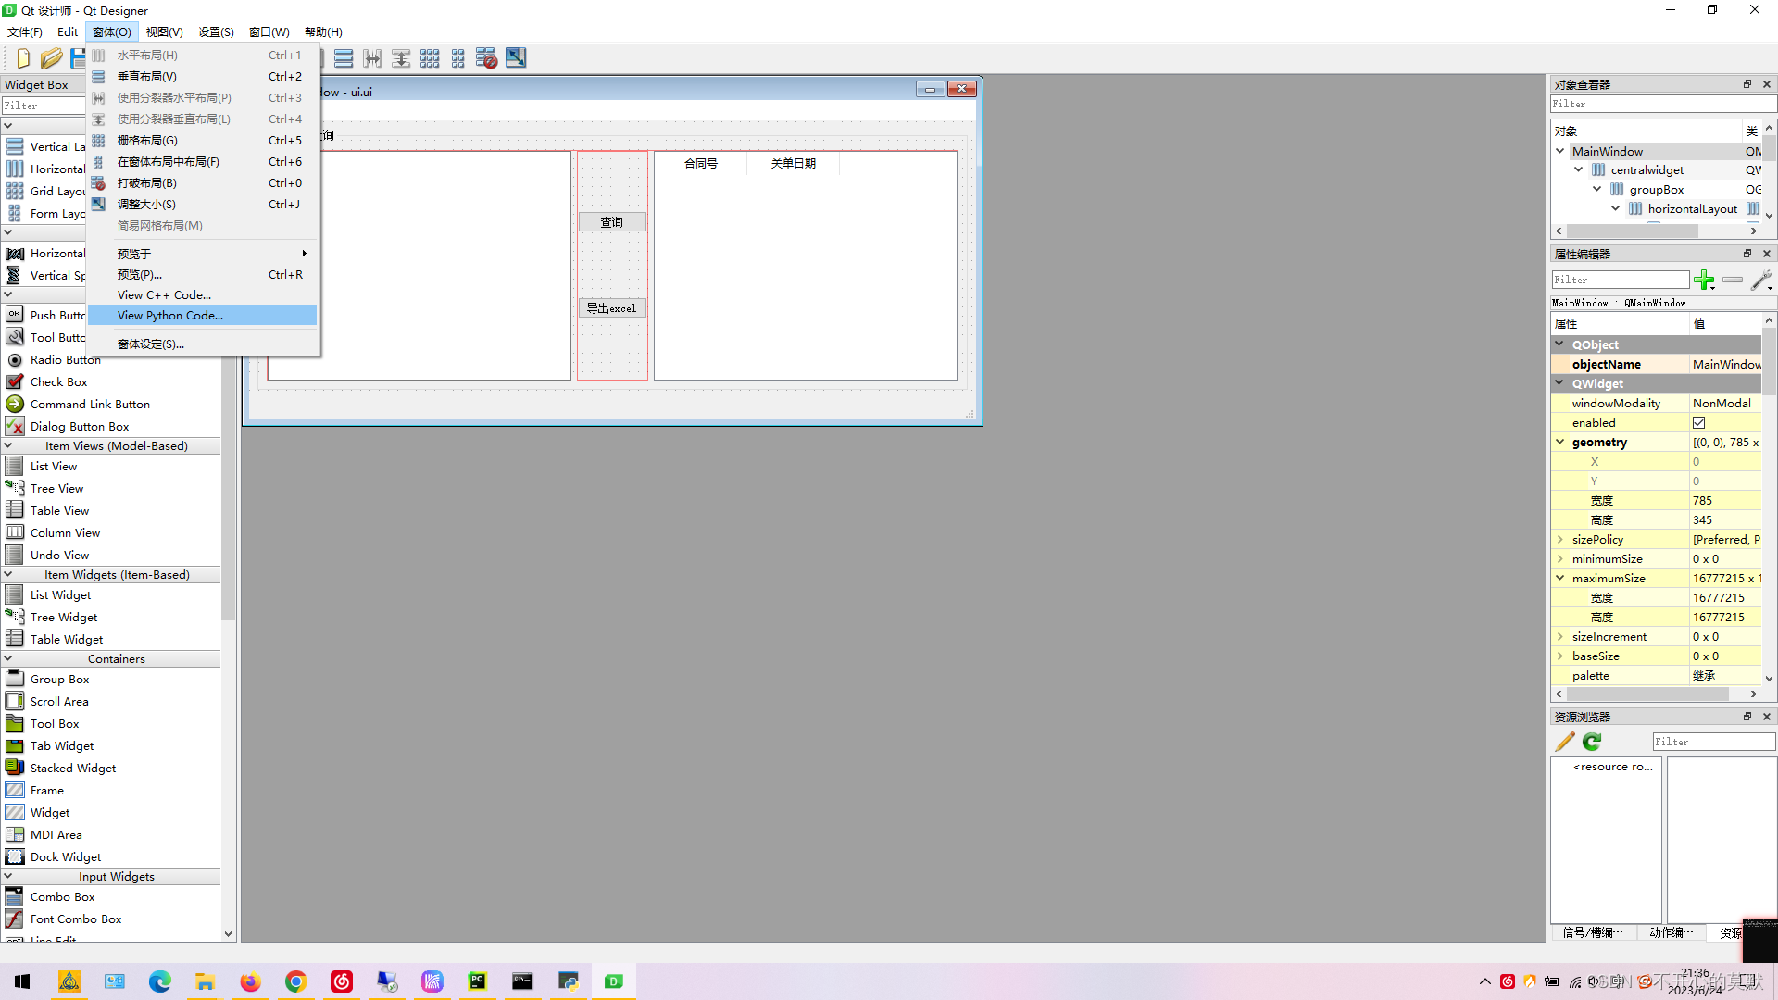Screen dimensions: 1778x1000
Task: Open PyCharm from the taskbar
Action: click(x=477, y=981)
